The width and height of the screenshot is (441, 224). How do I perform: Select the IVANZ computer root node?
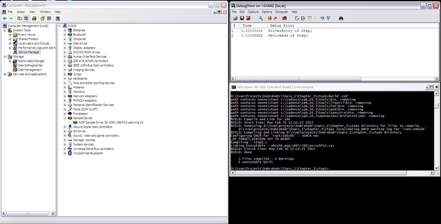pos(72,26)
